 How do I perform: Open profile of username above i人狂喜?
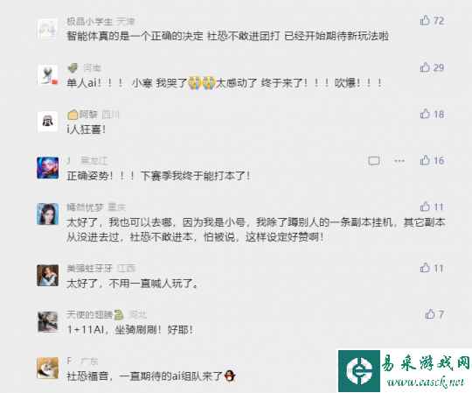tap(88, 114)
